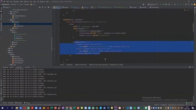The width and height of the screenshot is (196, 110).
Task: Click the Expand All icon in Project panel
Action: tap(42, 7)
